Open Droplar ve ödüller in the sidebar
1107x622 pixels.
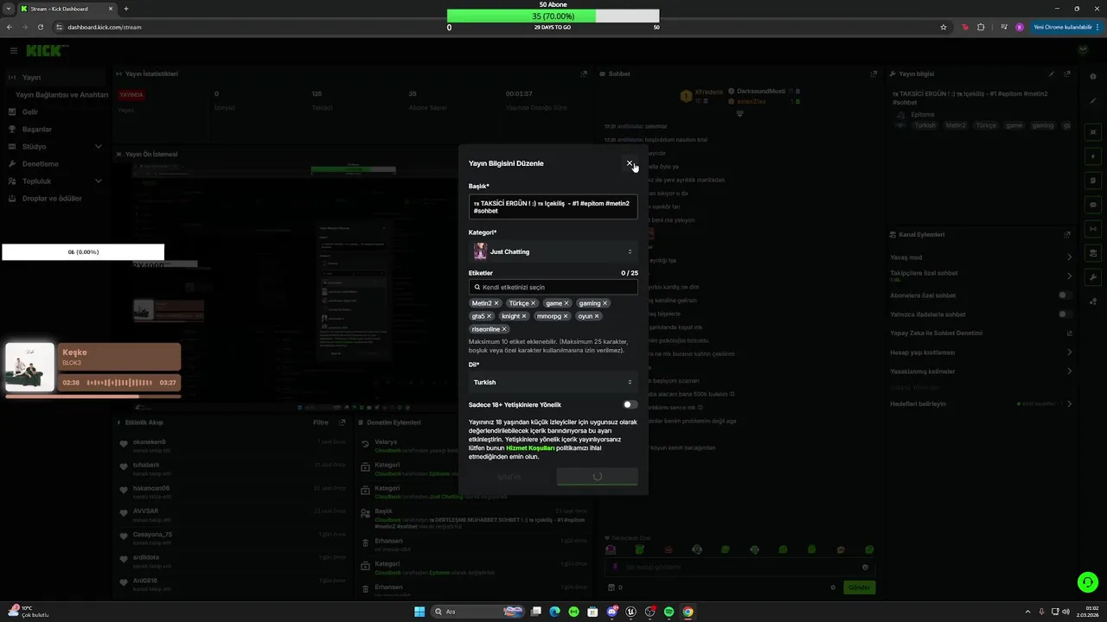click(x=56, y=199)
